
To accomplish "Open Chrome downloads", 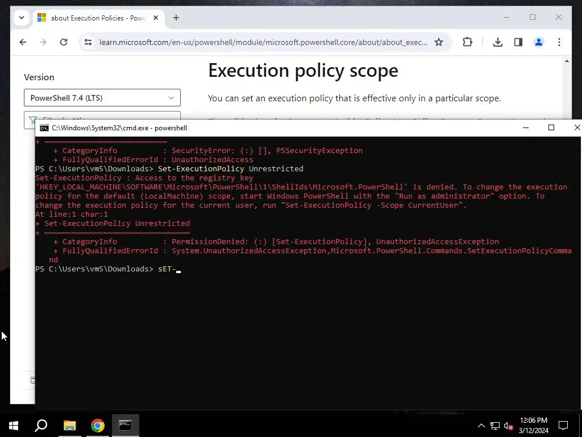I will click(498, 42).
